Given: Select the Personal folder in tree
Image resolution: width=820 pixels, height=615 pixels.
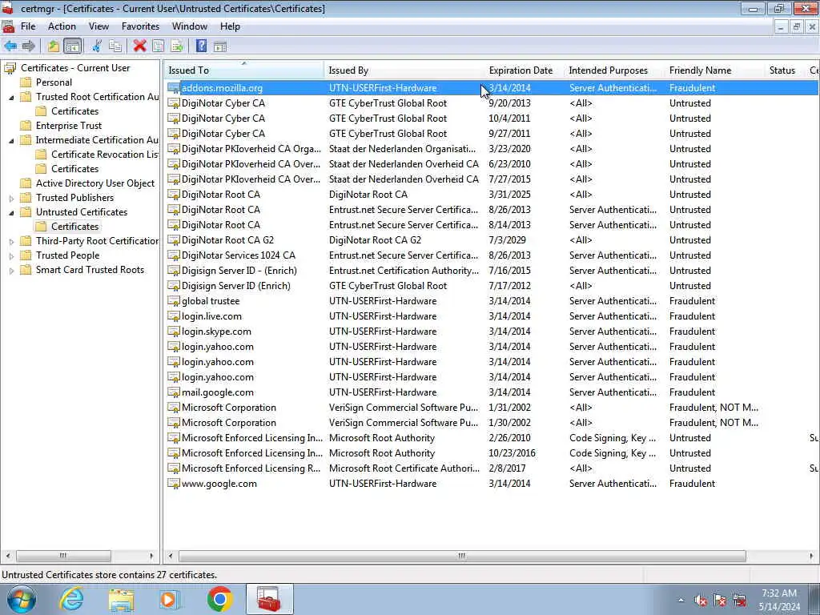Looking at the screenshot, I should (46, 82).
